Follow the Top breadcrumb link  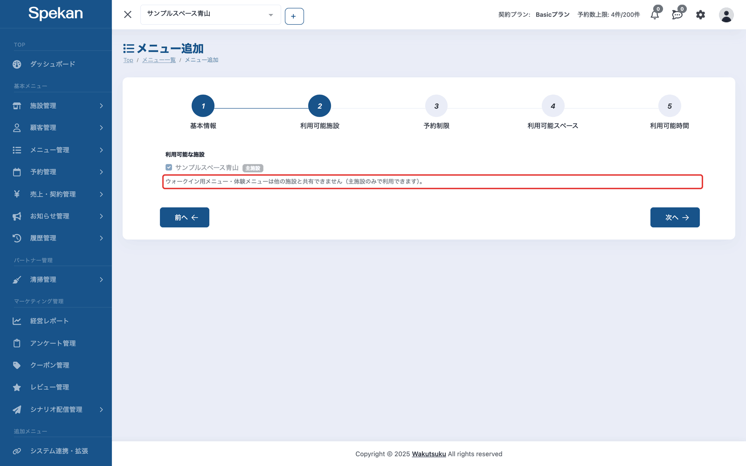(x=128, y=60)
